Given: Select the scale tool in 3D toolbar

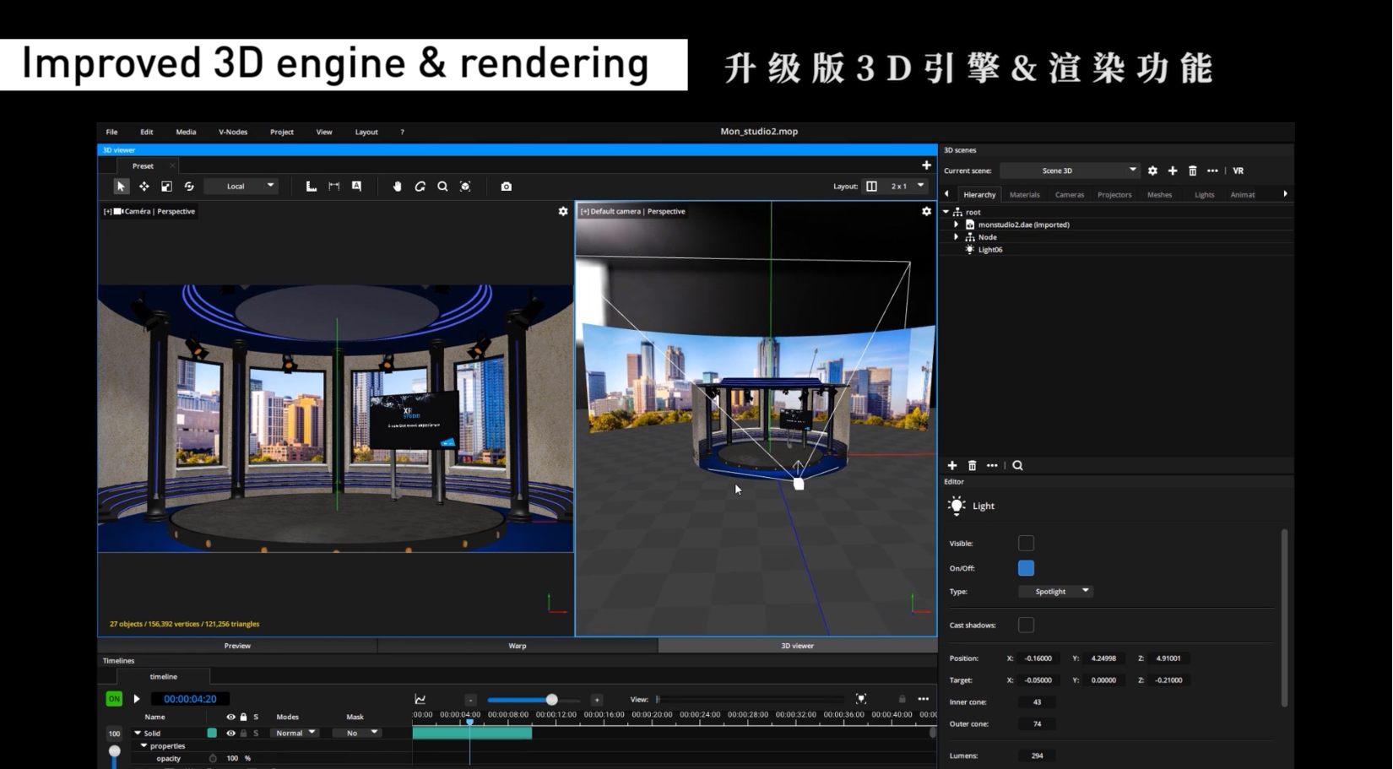Looking at the screenshot, I should tap(166, 187).
